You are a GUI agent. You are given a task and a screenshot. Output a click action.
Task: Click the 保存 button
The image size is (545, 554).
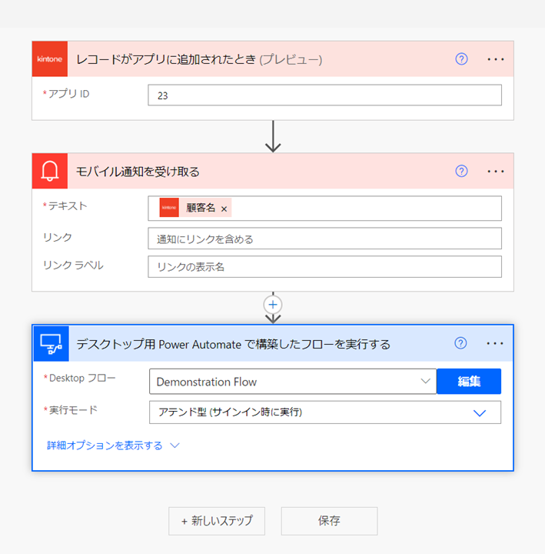(329, 521)
